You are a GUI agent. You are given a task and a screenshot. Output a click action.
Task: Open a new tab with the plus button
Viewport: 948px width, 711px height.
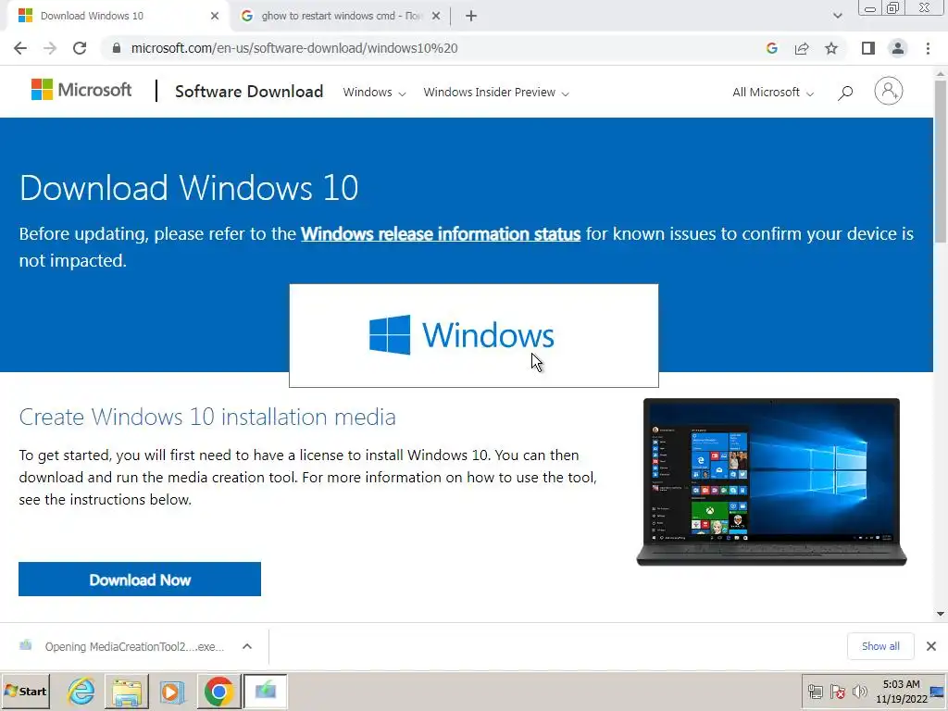pyautogui.click(x=471, y=17)
